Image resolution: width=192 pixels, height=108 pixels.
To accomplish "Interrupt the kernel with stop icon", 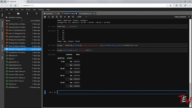I will [69, 17].
